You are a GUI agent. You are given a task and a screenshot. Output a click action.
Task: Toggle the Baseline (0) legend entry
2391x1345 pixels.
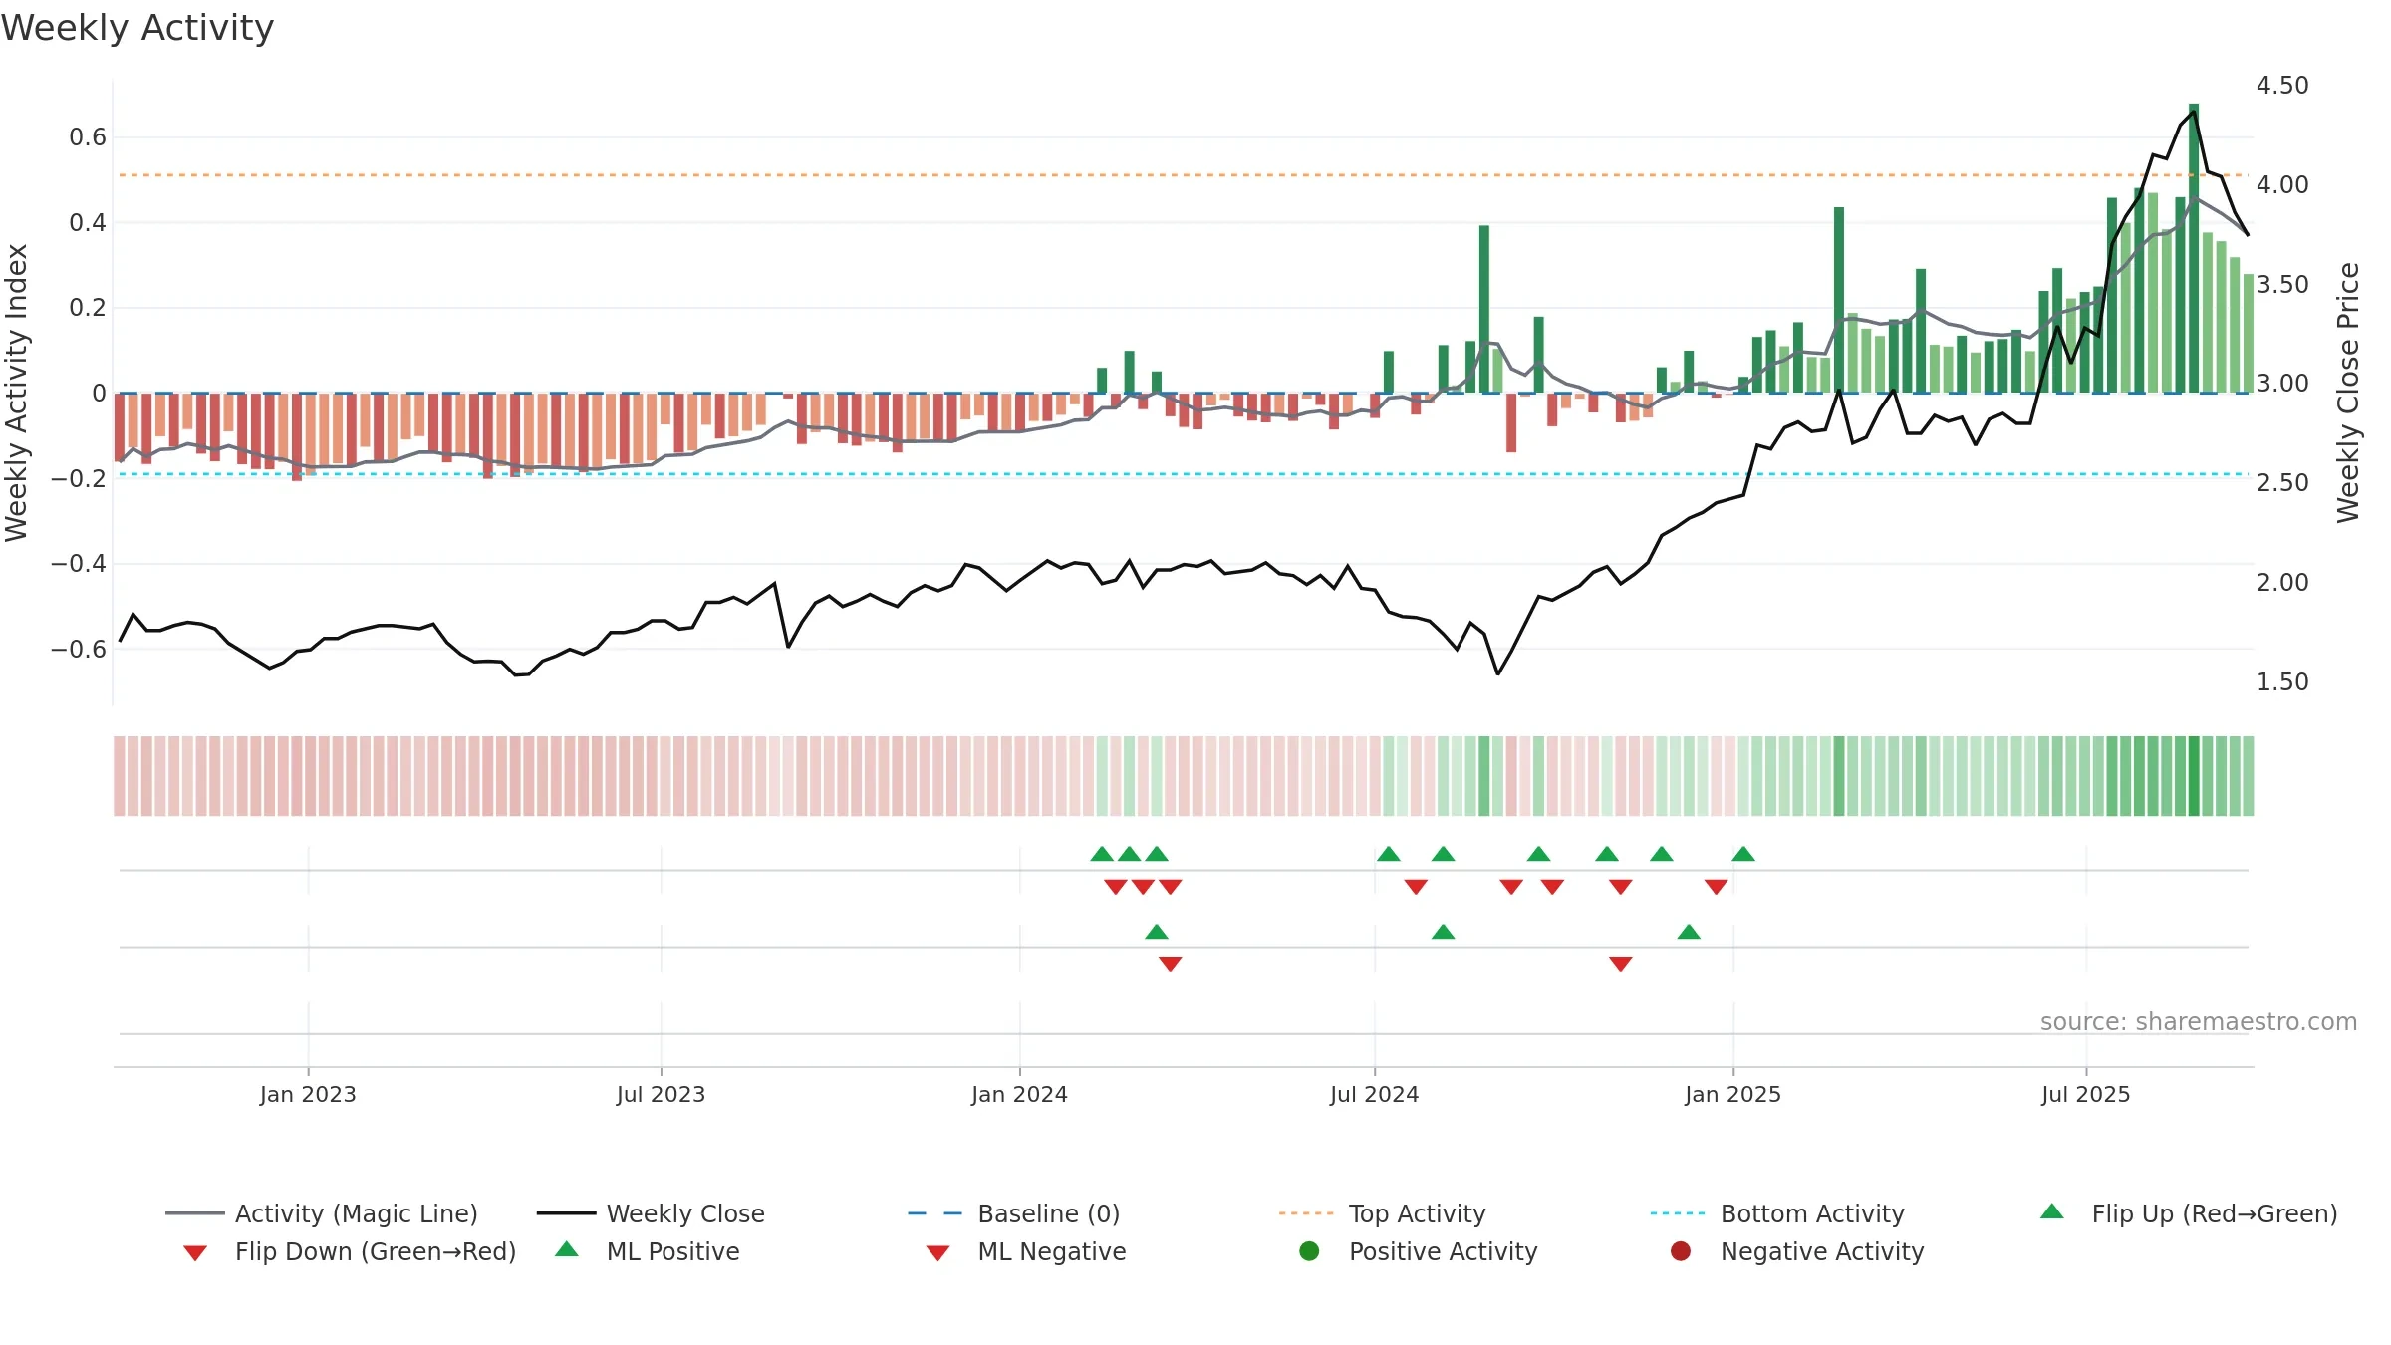[x=1014, y=1213]
